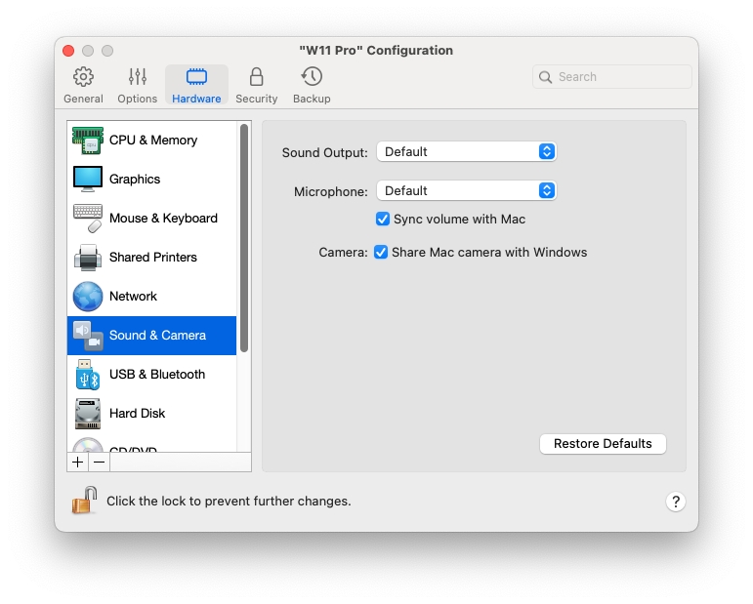Screen dimensions: 753x604
Task: Open the Sound Output dropdown
Action: [x=466, y=152]
